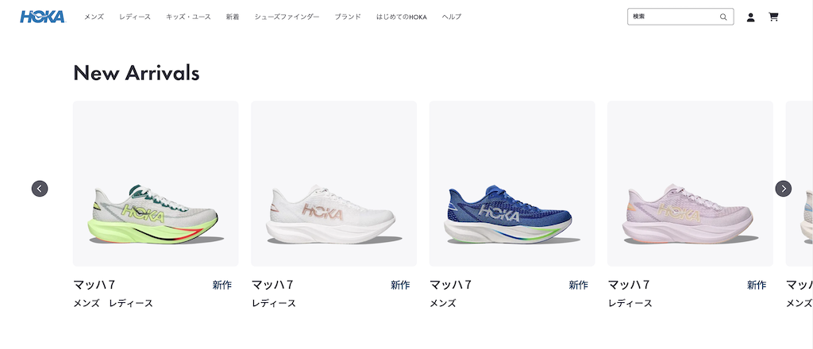Show previous New Arrivals products
The height and width of the screenshot is (349, 813).
point(40,189)
